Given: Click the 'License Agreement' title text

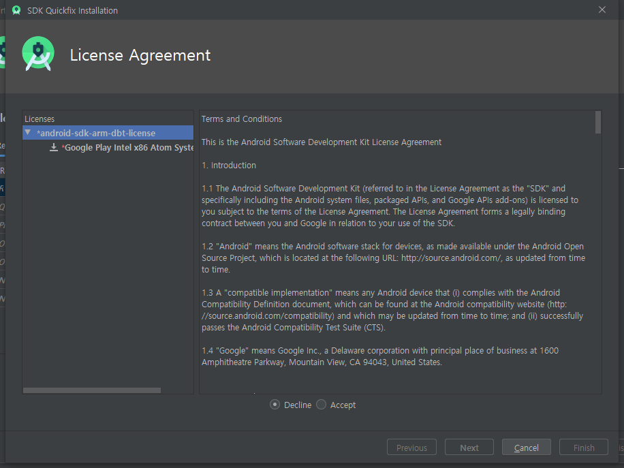Looking at the screenshot, I should (x=140, y=55).
